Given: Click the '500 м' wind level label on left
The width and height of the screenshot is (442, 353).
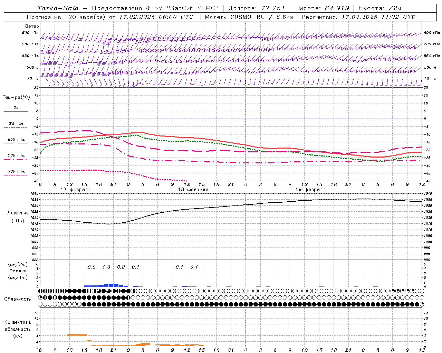Looking at the screenshot, I should [x=33, y=67].
